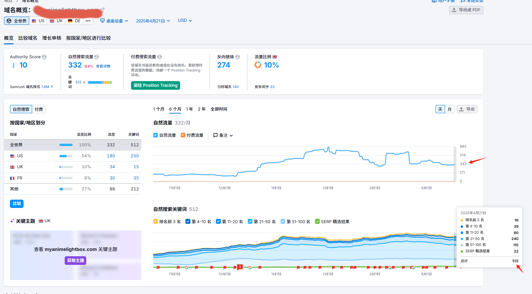
Task: Click 其他 traffic share progress bar
Action: coord(66,189)
